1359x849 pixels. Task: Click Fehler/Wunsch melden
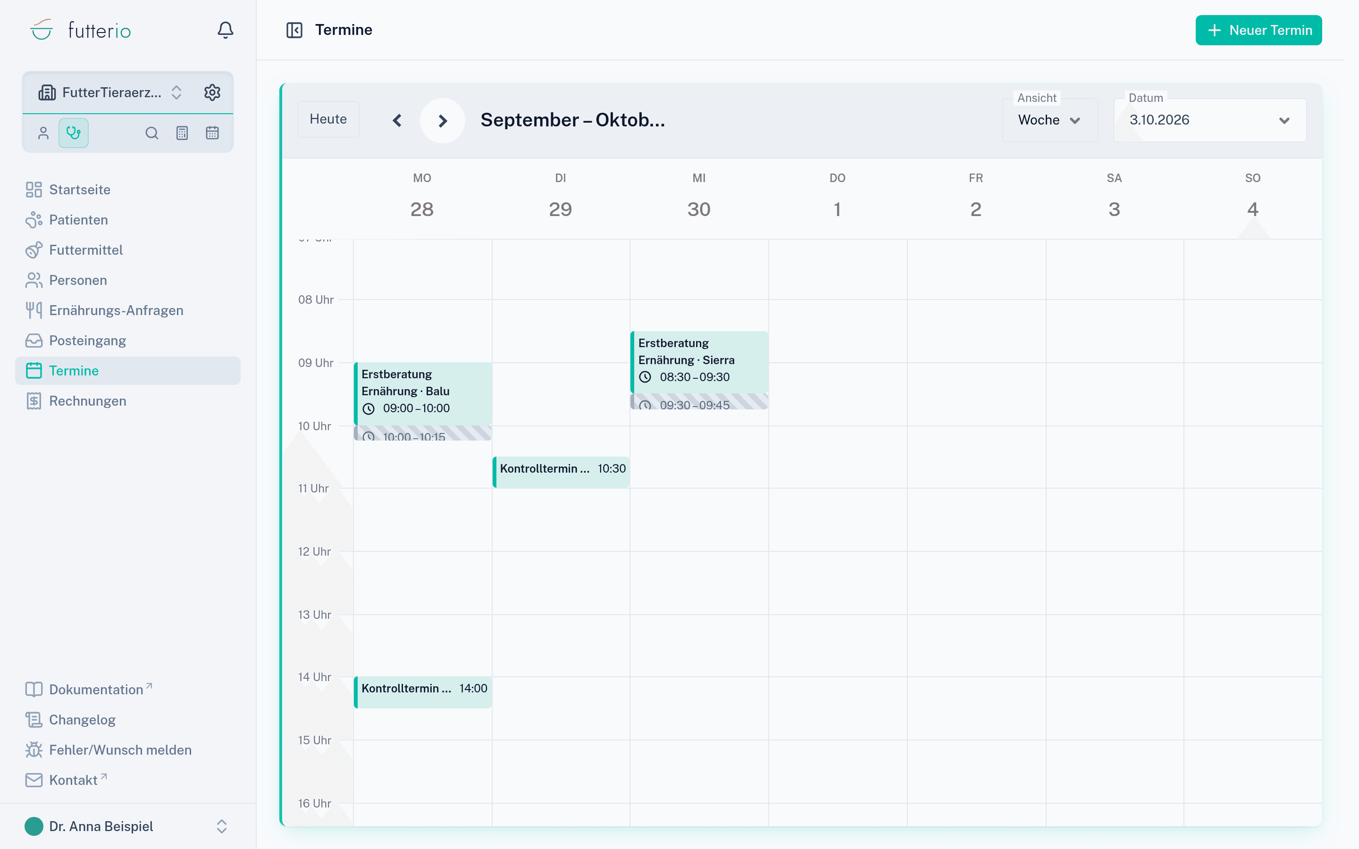[128, 750]
